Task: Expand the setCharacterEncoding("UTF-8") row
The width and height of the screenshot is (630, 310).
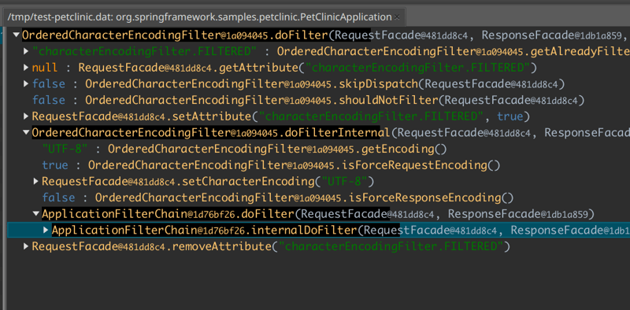Action: pyautogui.click(x=36, y=182)
